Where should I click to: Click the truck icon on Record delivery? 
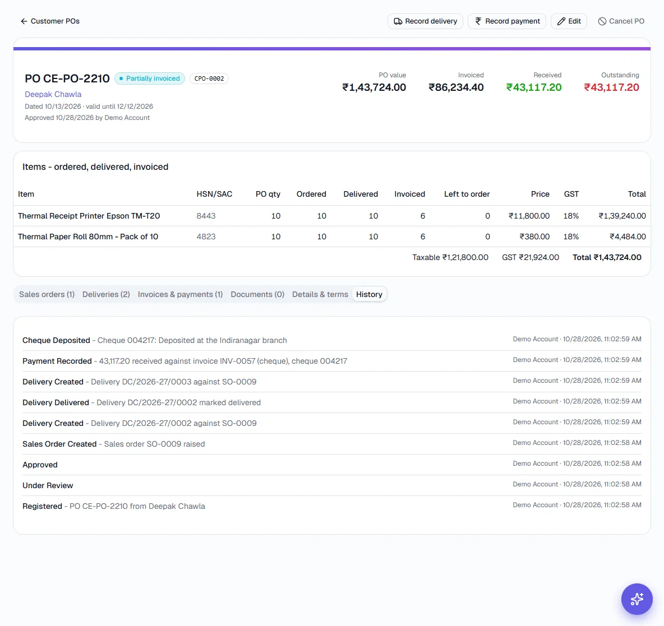(x=398, y=21)
